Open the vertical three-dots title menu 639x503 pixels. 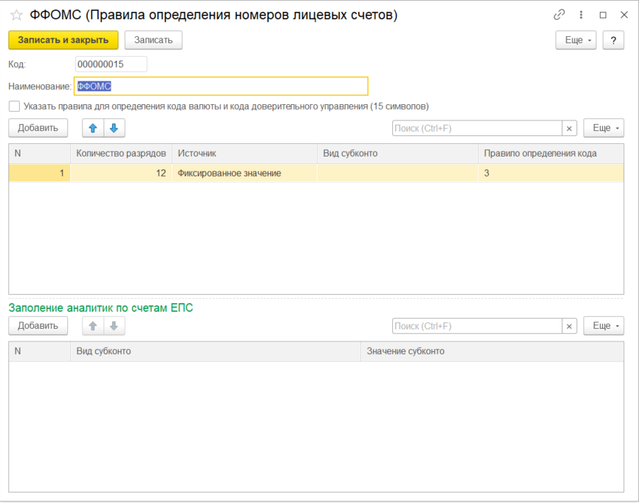click(582, 15)
